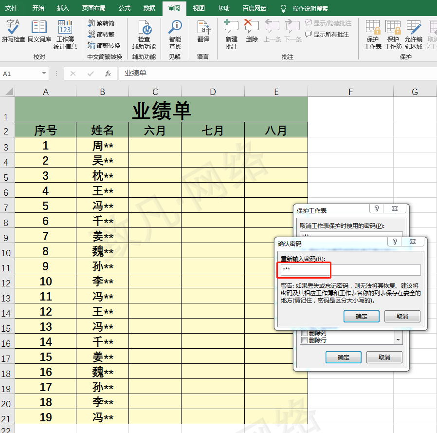
Task: Select the 序号 header cell
Action: click(x=45, y=130)
